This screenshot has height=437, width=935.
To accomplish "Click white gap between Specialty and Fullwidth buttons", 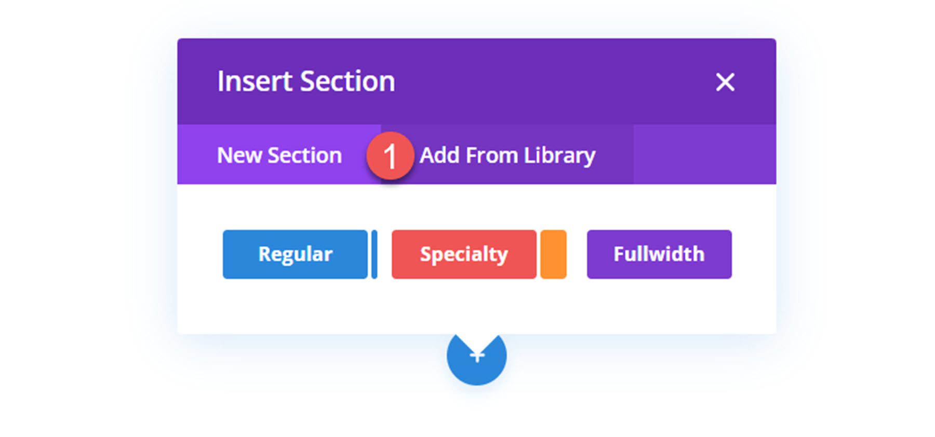I will [577, 254].
